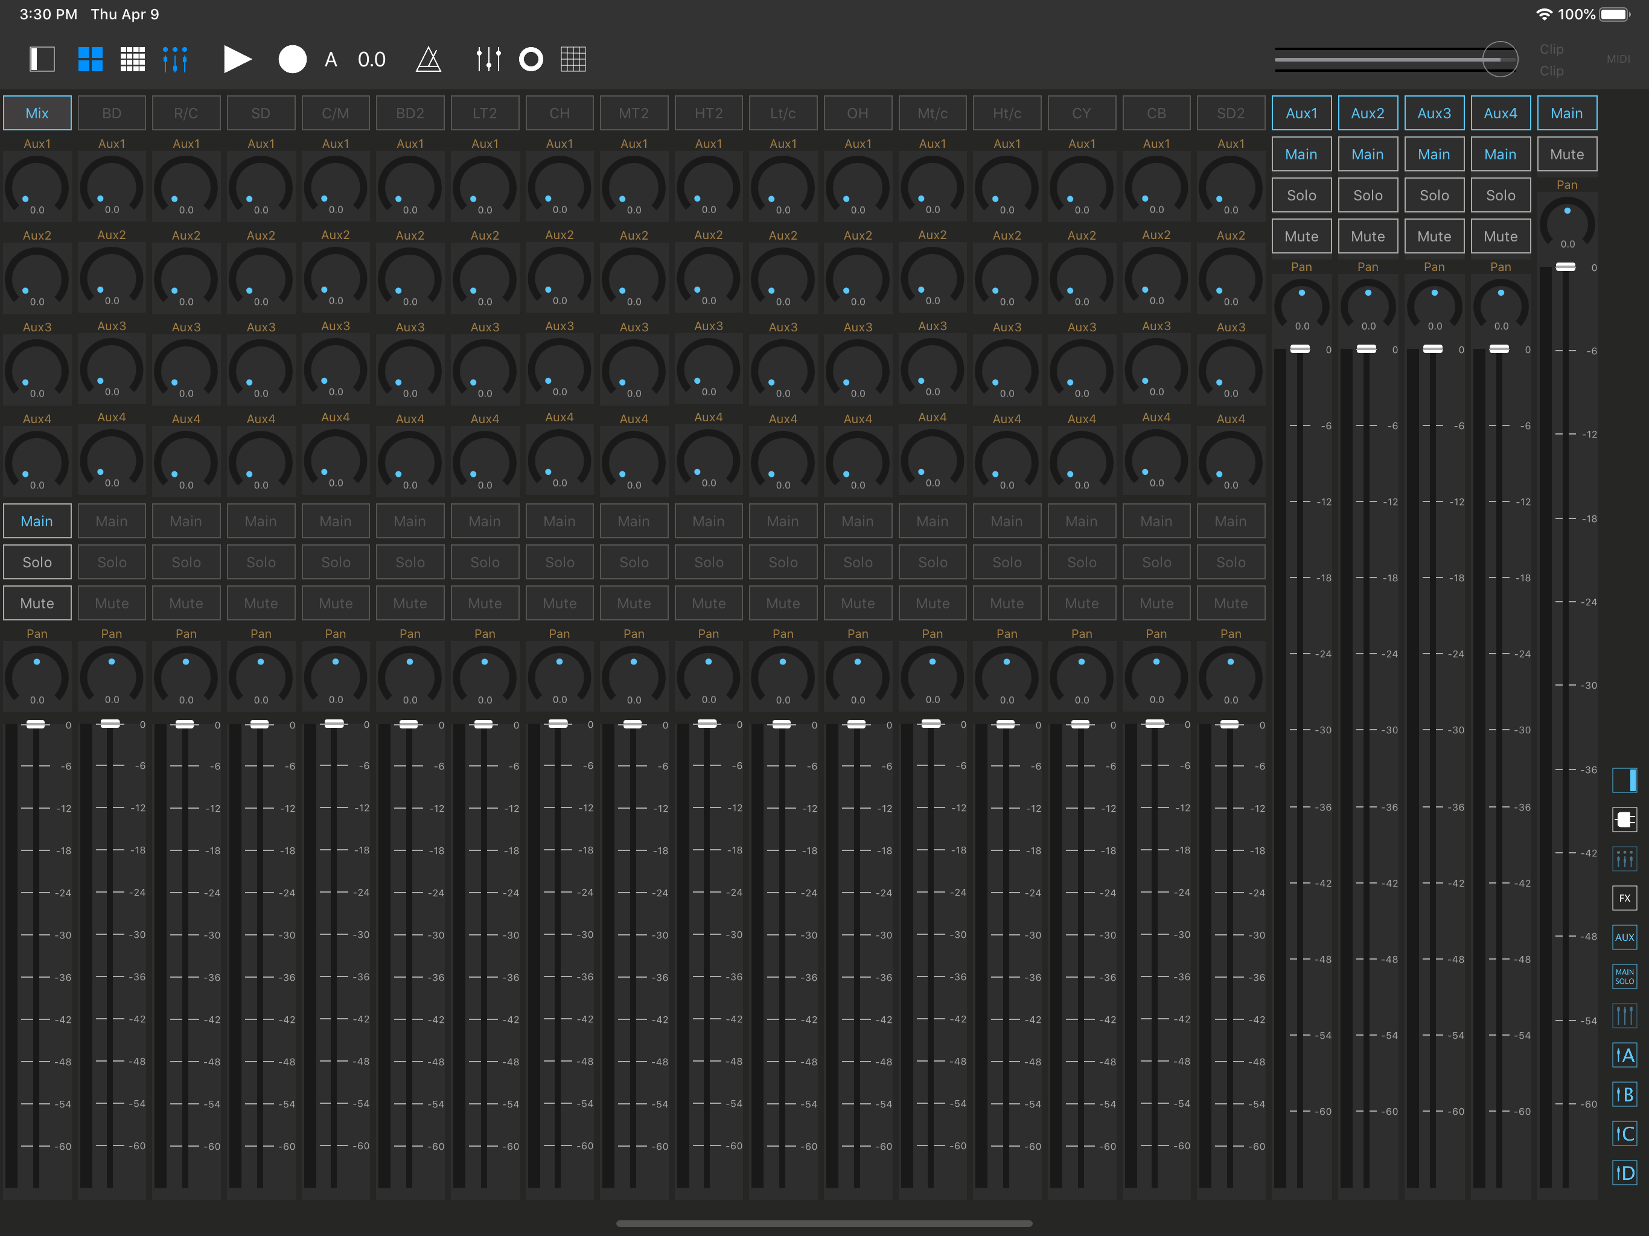Solo the Aux2 bus
1649x1236 pixels.
point(1368,196)
